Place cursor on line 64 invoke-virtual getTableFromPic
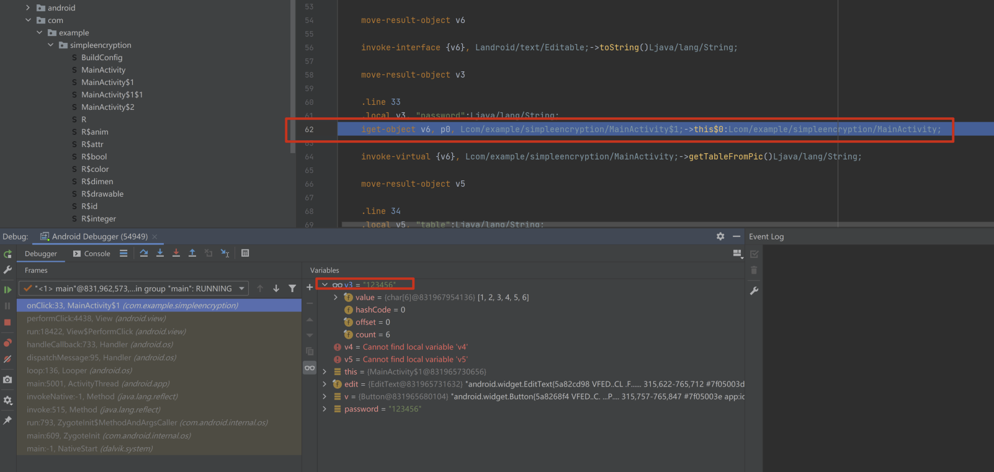 click(x=611, y=157)
